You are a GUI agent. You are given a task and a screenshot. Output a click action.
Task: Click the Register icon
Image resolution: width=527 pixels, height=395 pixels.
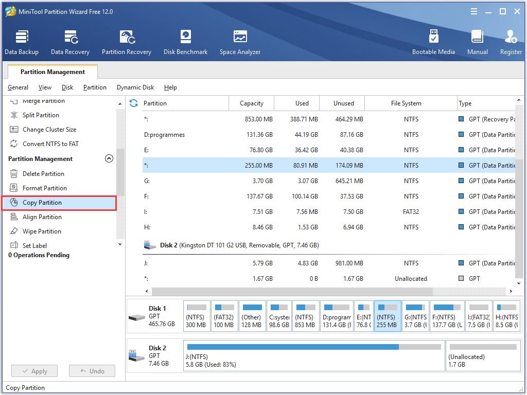click(510, 41)
